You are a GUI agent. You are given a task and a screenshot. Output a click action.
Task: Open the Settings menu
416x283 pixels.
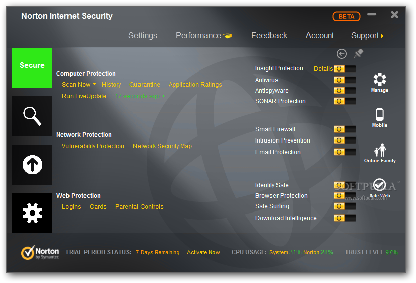point(143,36)
